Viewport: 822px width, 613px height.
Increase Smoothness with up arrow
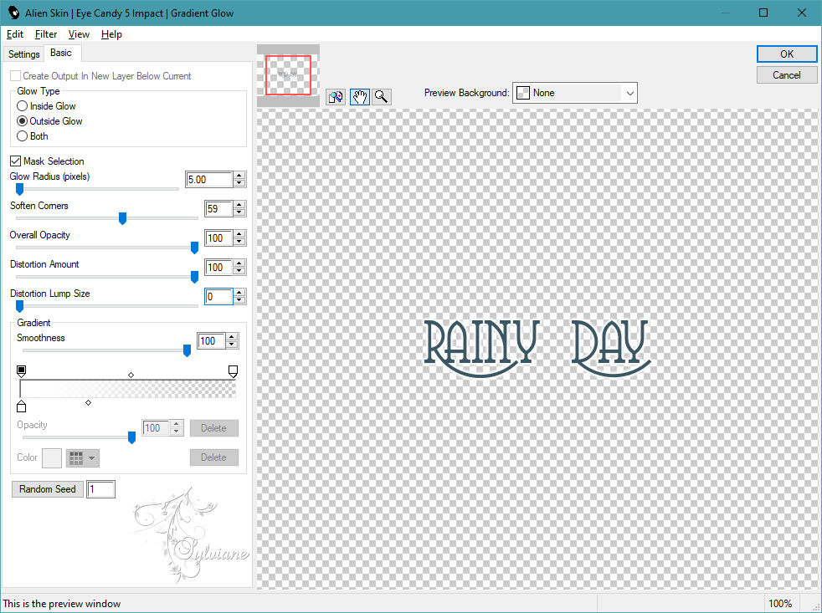[x=232, y=337]
